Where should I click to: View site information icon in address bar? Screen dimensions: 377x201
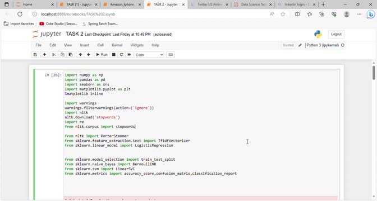(x=35, y=14)
